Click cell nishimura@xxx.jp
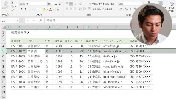 [x=116, y=77]
